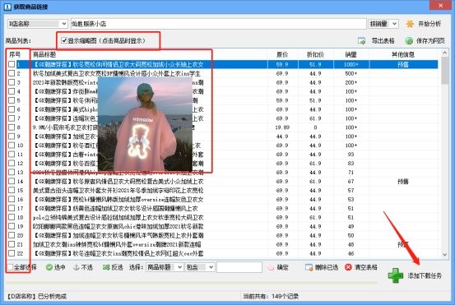
Task: Click the scrollbar down arrow
Action: [x=445, y=255]
